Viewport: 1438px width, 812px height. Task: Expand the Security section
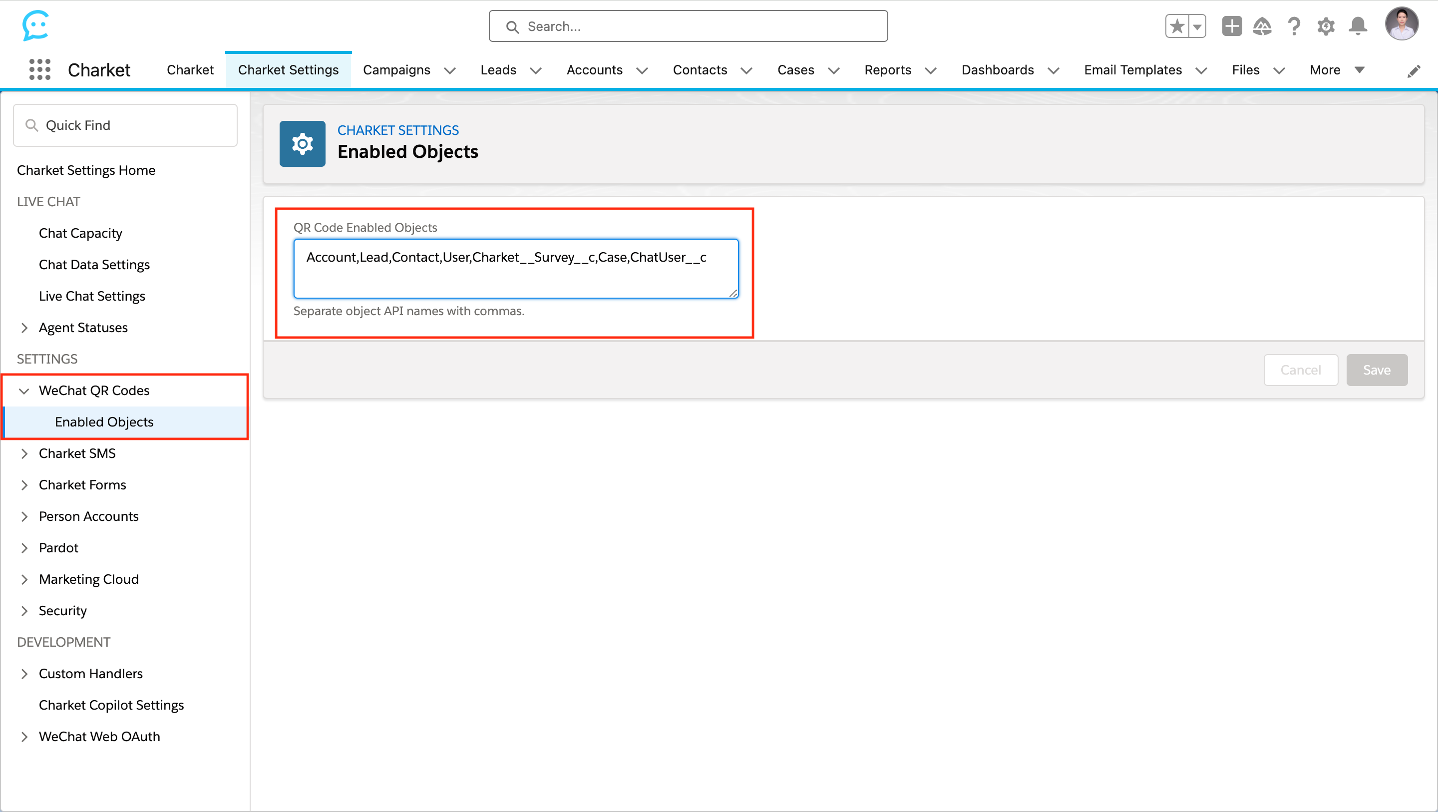click(24, 611)
